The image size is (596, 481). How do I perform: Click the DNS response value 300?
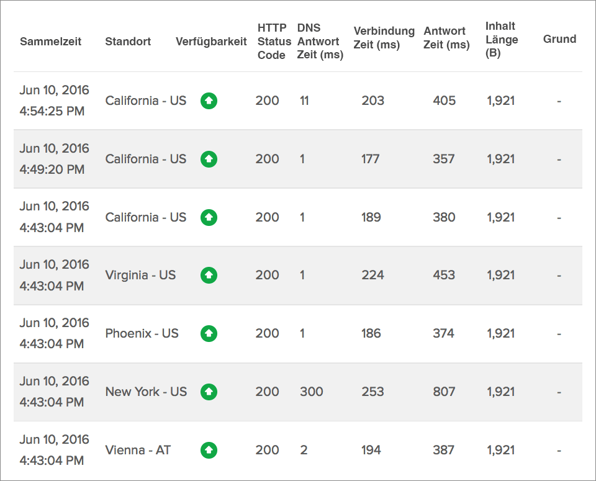click(x=311, y=392)
